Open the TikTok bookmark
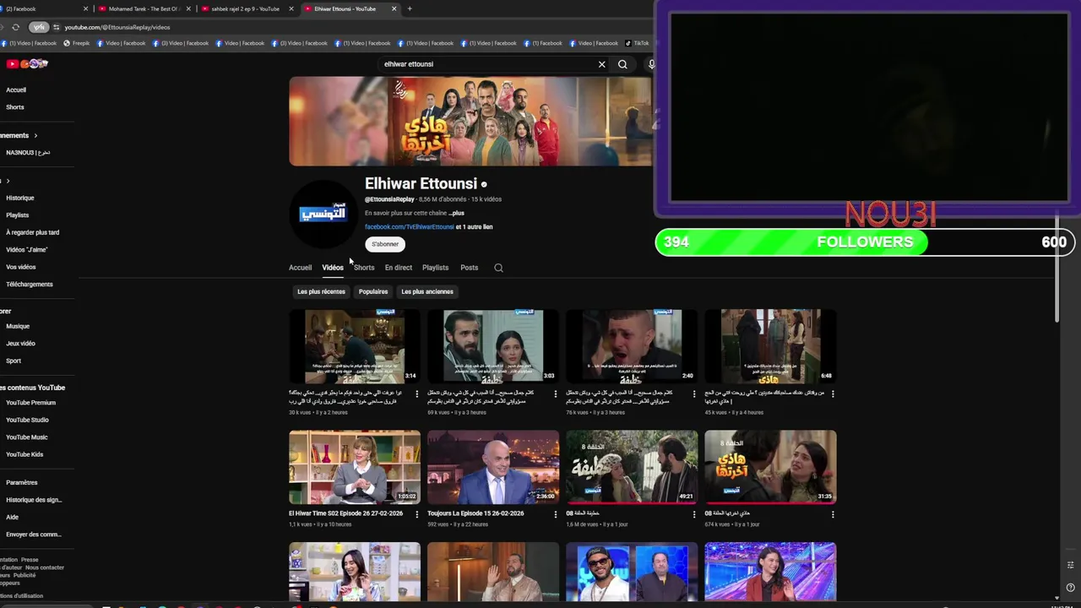 click(637, 43)
